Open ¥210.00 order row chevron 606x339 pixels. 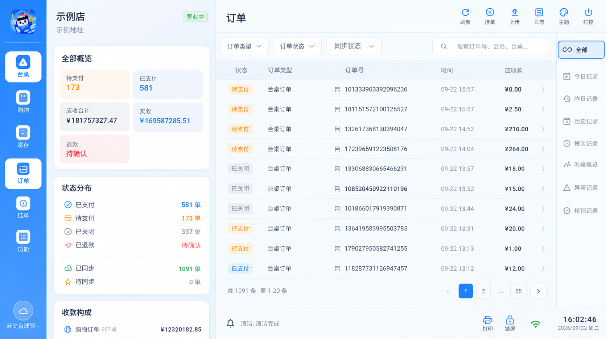543,129
